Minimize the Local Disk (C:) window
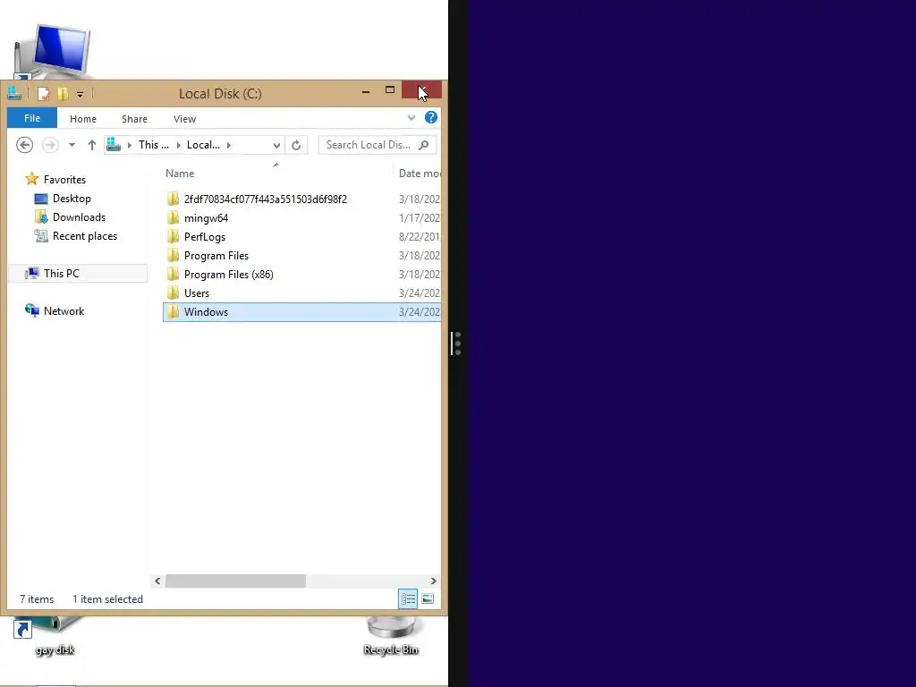Screen dimensions: 916x687 pyautogui.click(x=366, y=91)
